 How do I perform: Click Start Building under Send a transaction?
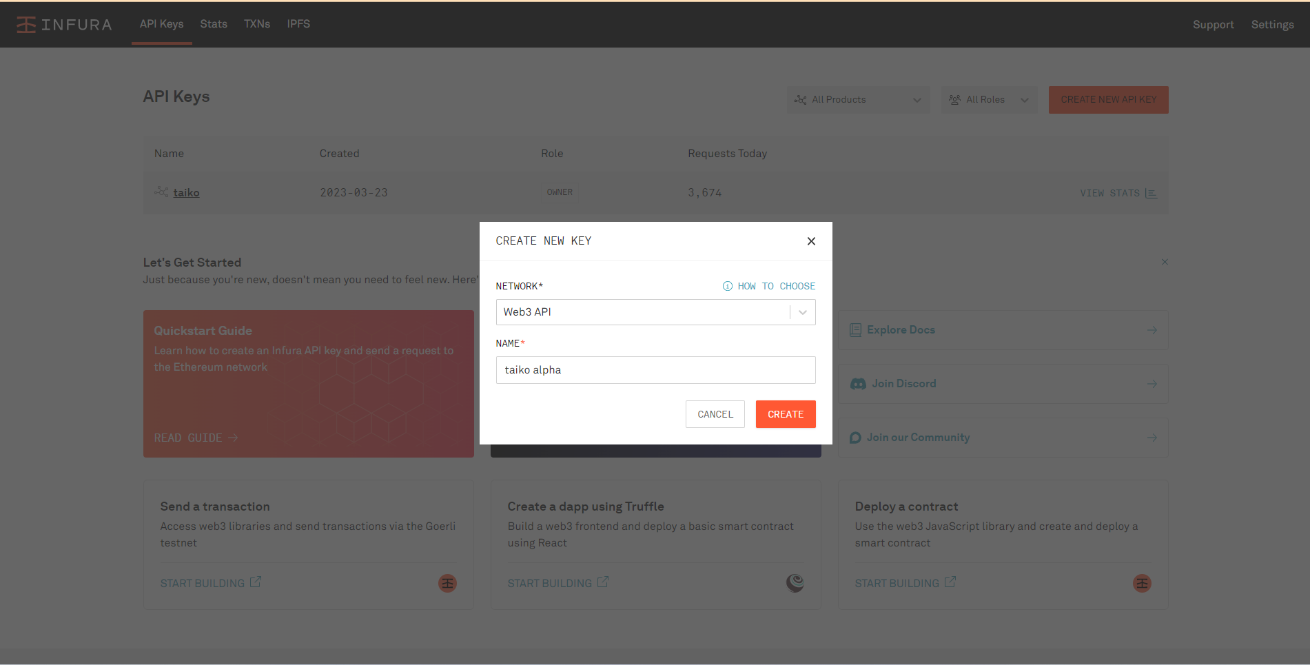pos(210,583)
